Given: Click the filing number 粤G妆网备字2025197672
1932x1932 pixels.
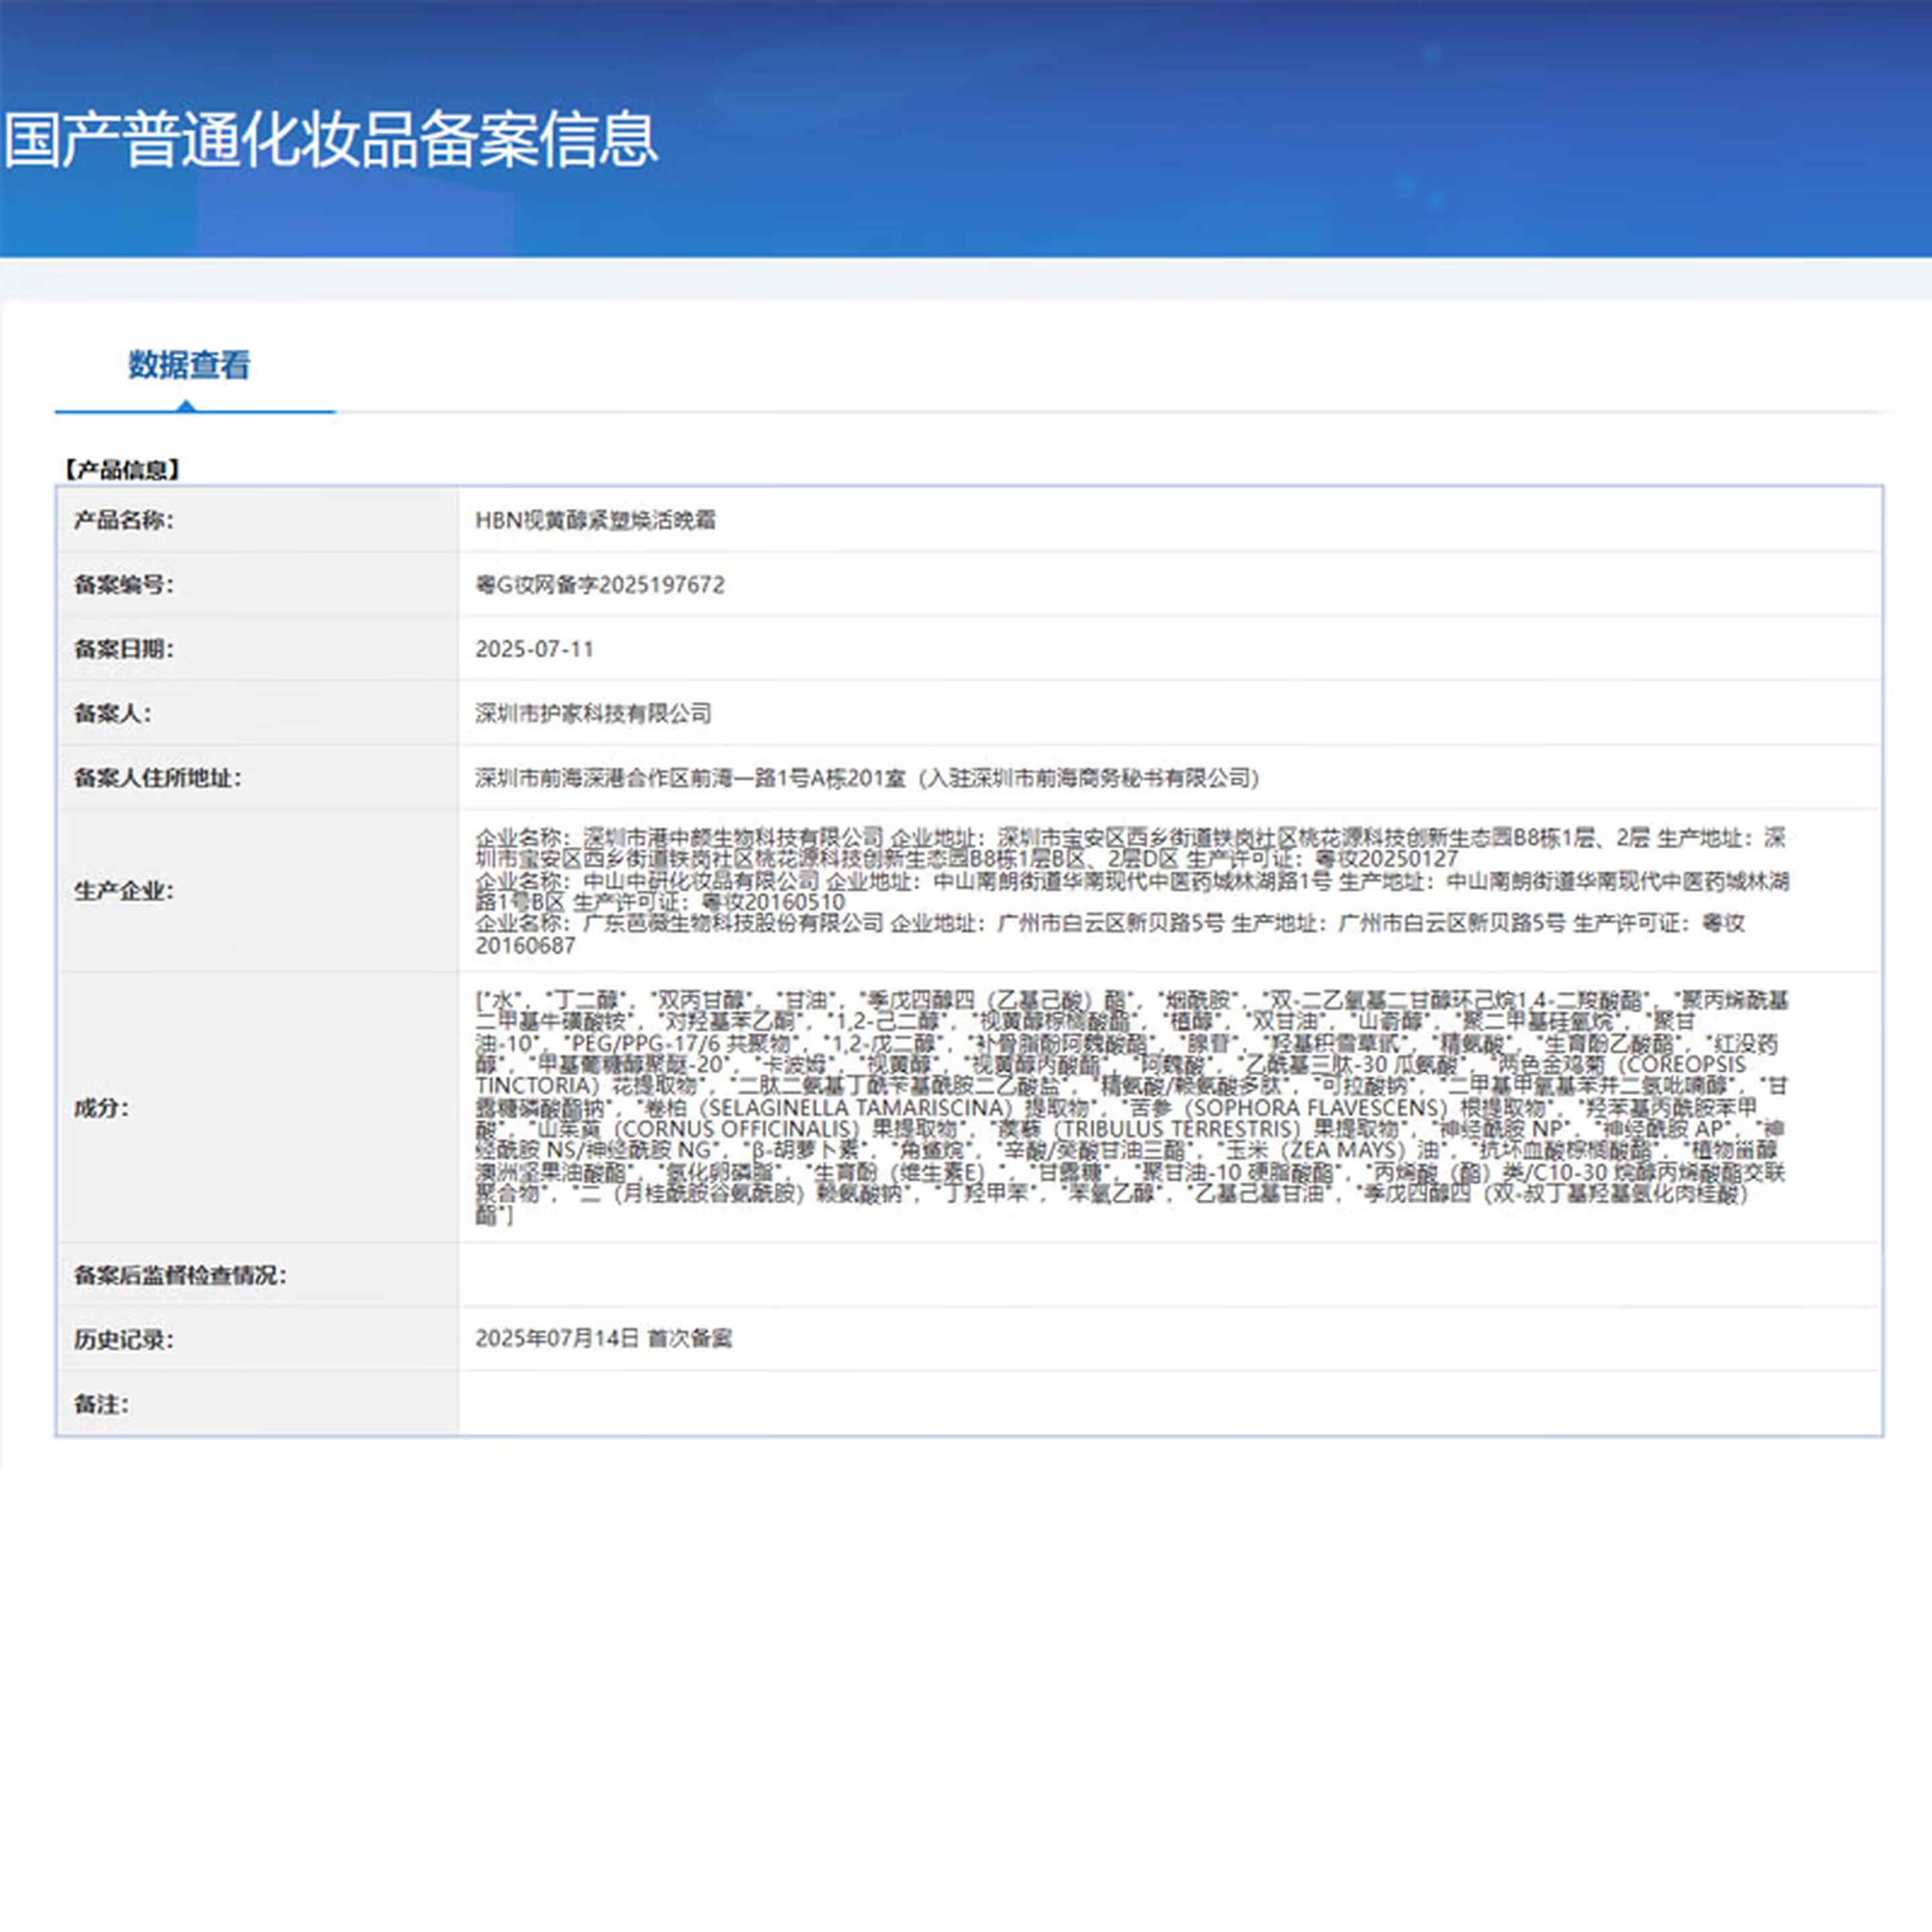Looking at the screenshot, I should pos(599,585).
